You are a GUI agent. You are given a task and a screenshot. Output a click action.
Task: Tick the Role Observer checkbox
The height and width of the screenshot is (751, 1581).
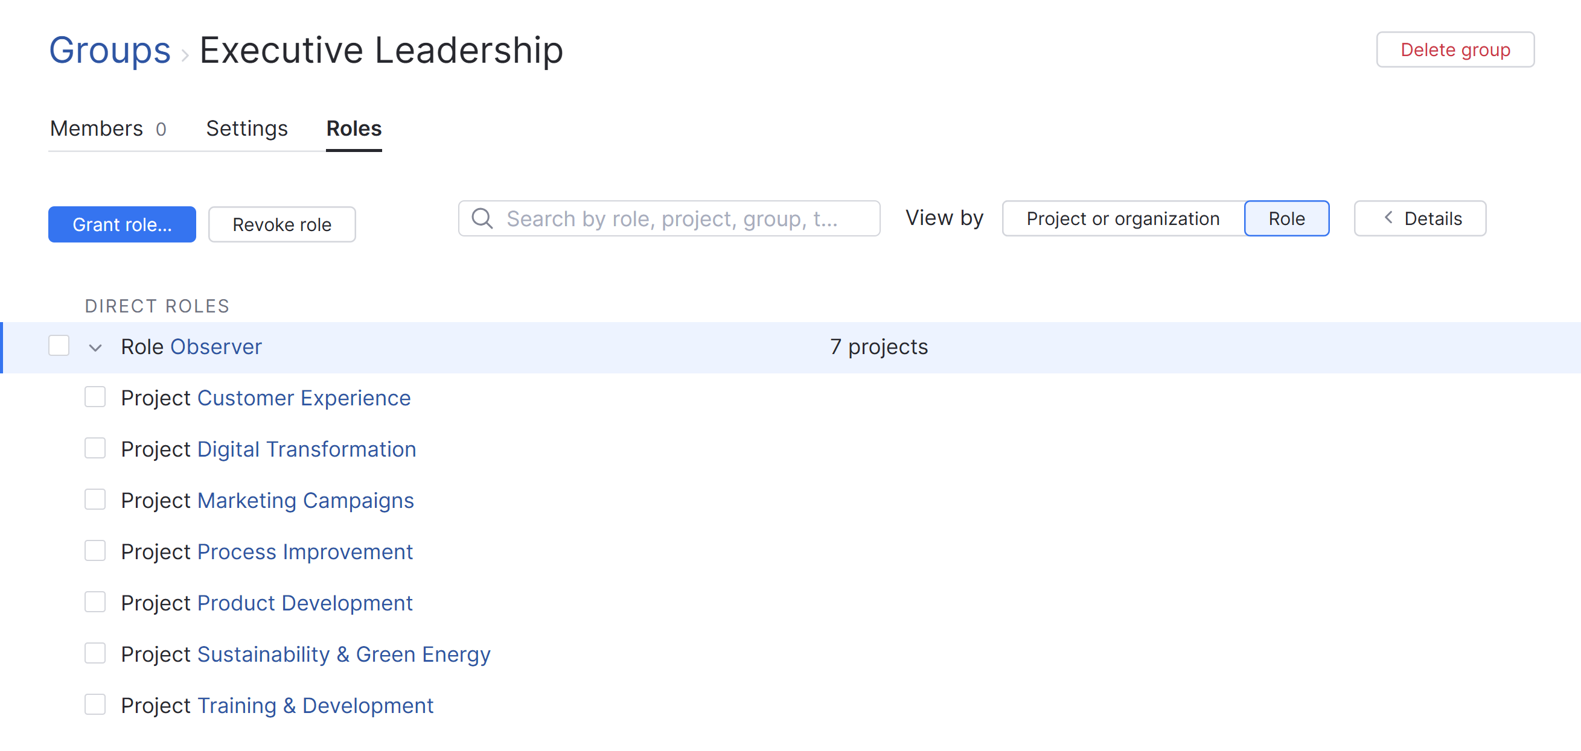pos(59,346)
